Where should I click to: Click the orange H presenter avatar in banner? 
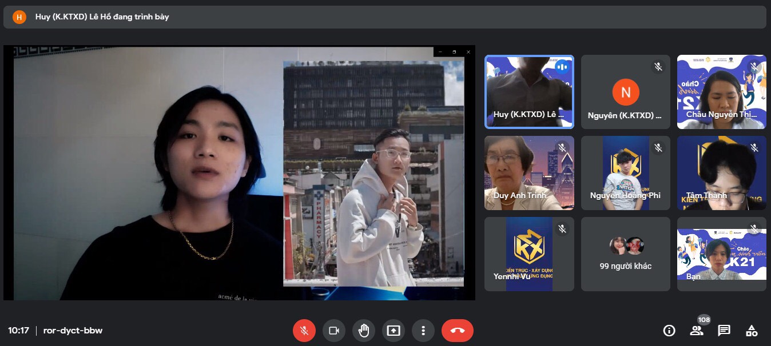(19, 17)
